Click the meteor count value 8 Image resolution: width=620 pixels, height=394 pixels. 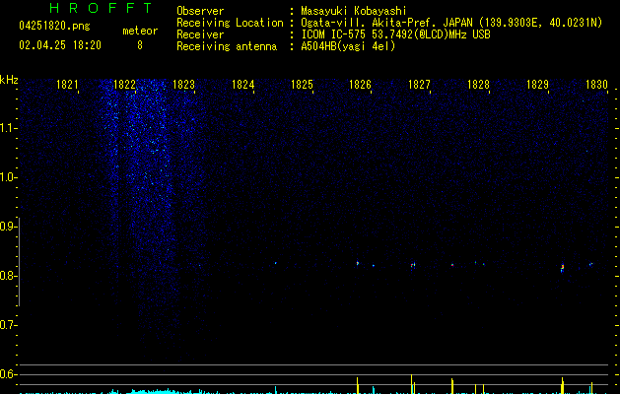tap(140, 45)
